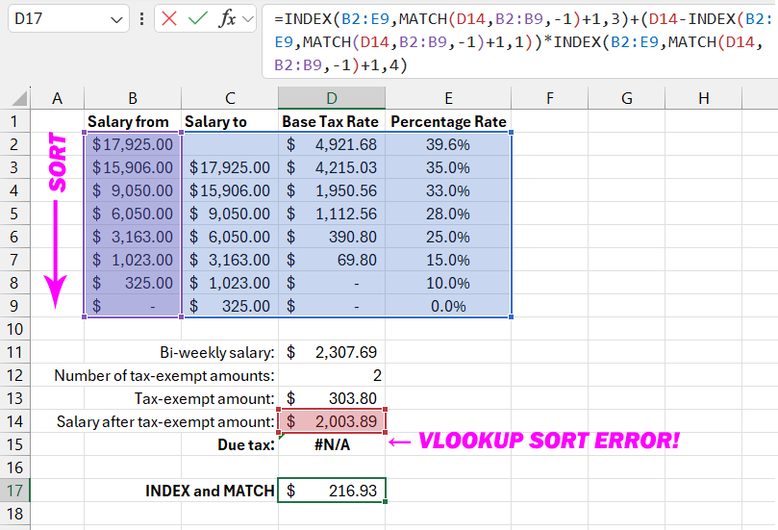
Task: Select row 1 header
Action: (14, 121)
